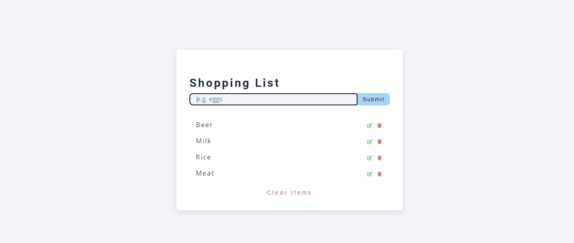Select the Meat list entry text
The height and width of the screenshot is (243, 574).
click(x=205, y=174)
